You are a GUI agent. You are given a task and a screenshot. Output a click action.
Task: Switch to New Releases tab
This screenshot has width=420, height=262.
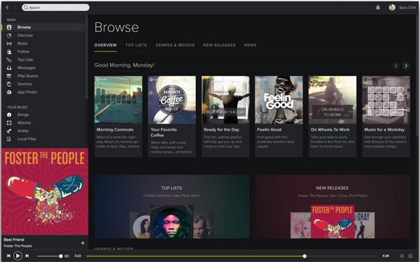(219, 45)
